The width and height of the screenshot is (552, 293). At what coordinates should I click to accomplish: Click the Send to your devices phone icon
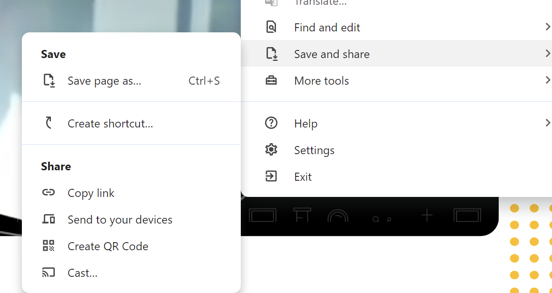[48, 219]
